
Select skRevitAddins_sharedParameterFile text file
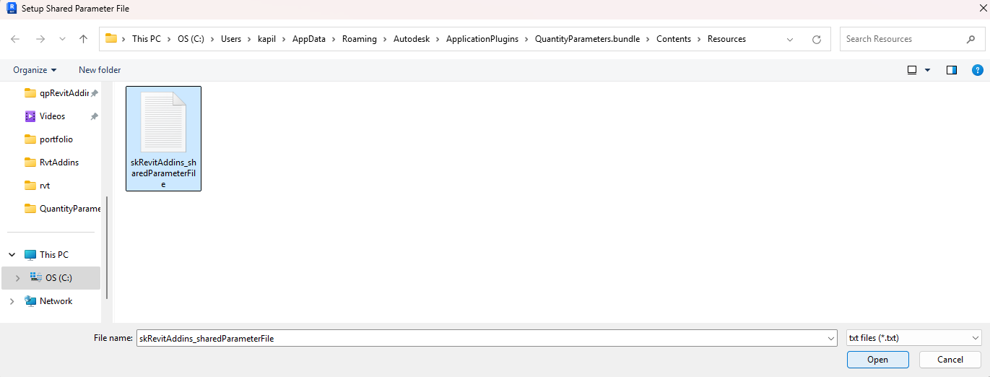pyautogui.click(x=163, y=139)
